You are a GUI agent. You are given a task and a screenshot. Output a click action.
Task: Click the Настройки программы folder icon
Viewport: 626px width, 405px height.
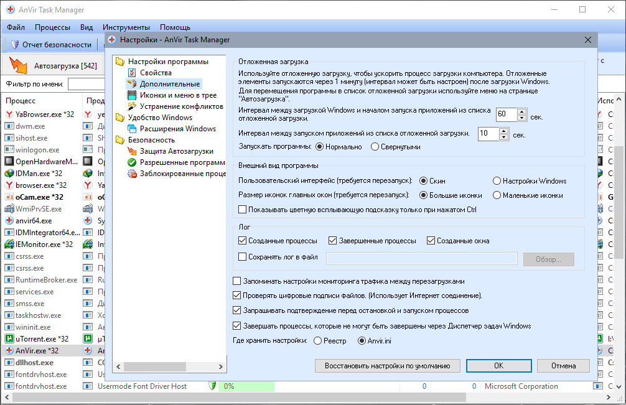coord(120,62)
